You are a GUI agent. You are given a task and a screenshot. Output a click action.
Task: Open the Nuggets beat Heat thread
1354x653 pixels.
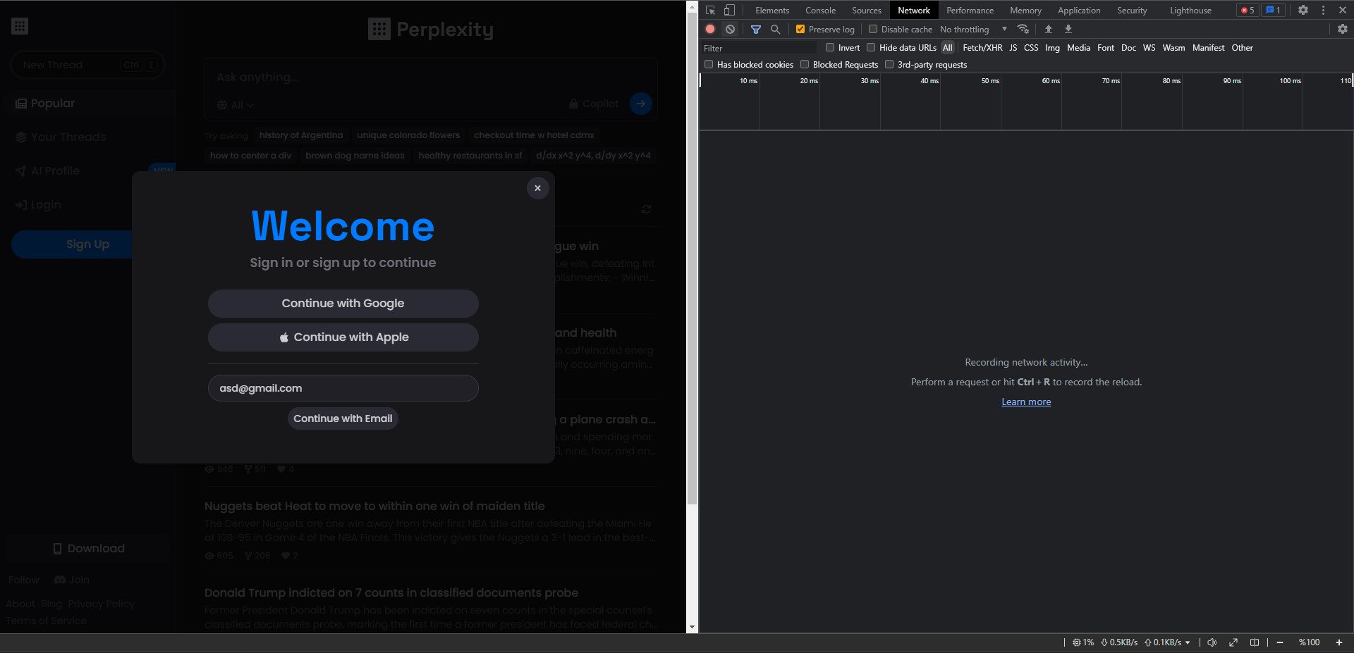coord(374,506)
